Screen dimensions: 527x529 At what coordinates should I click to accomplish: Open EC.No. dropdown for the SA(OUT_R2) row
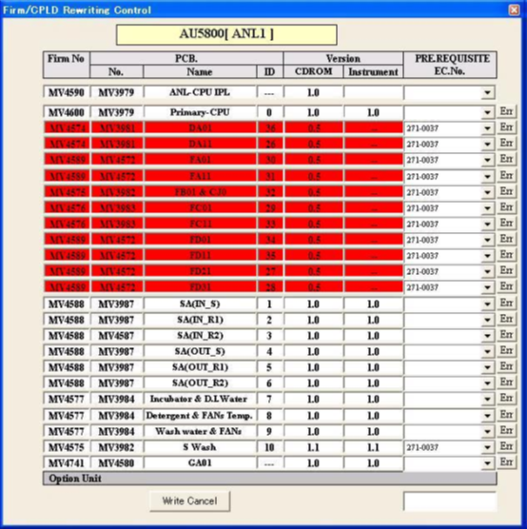(487, 383)
